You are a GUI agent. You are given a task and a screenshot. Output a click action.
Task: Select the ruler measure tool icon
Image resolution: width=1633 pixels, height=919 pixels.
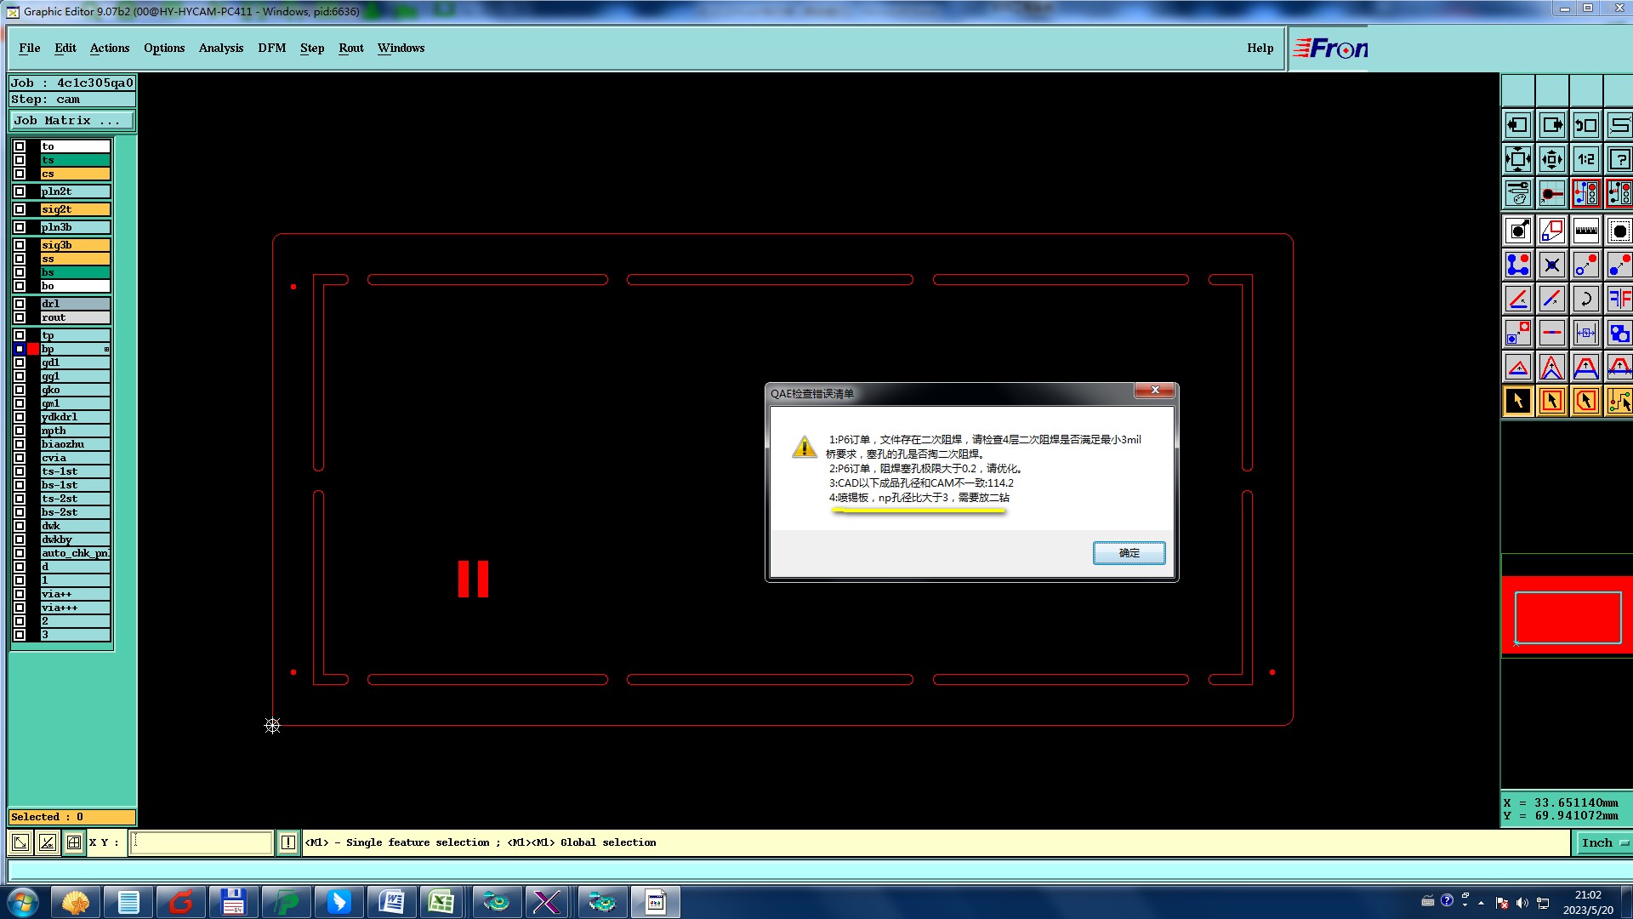(x=1585, y=231)
